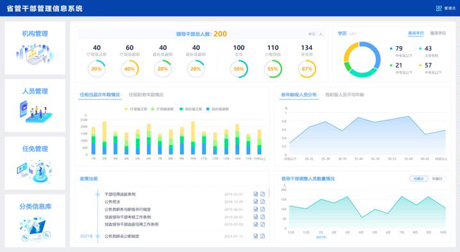Click the 40% progress ring
Screen dimensions: 460x252
[x=130, y=69]
